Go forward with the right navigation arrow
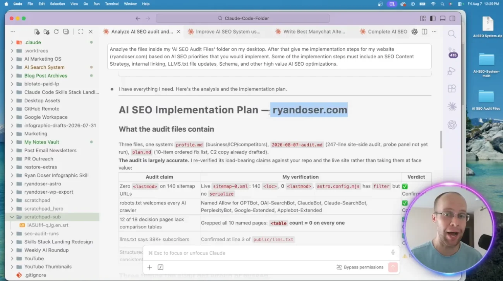 (x=148, y=18)
